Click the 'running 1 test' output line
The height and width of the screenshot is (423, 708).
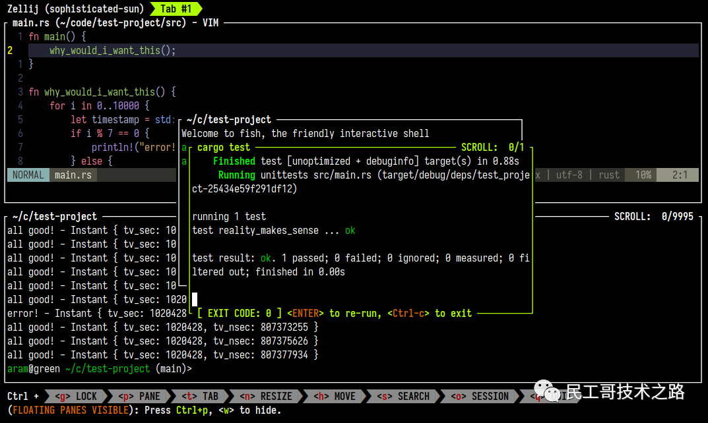tap(229, 217)
